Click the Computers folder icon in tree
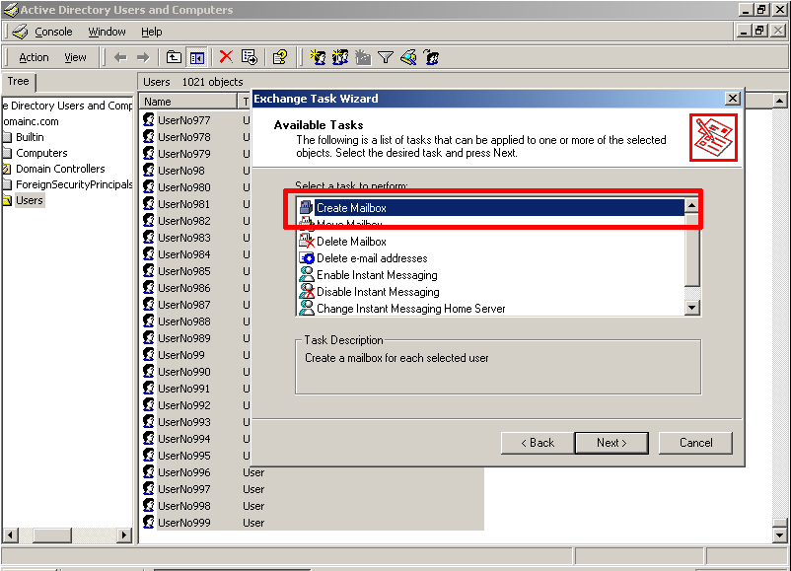The height and width of the screenshot is (571, 791). pos(7,153)
